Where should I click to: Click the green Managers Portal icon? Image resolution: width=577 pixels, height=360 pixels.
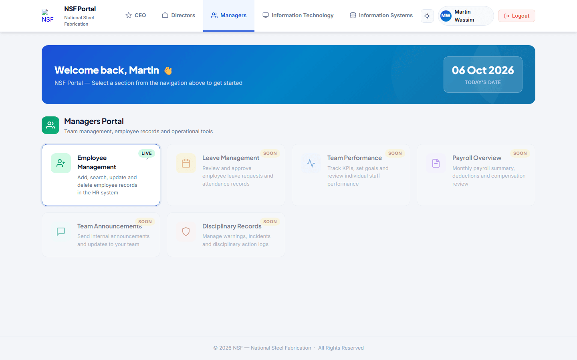coord(50,125)
